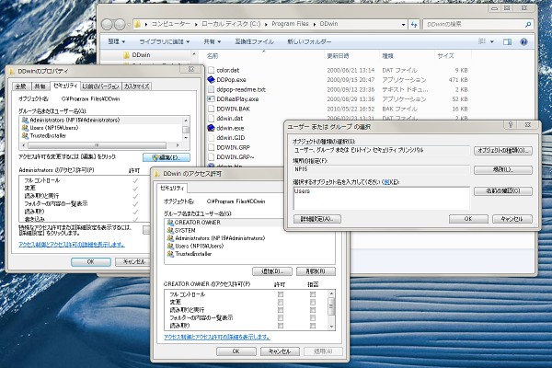Viewport: 552px width, 368px height.
Task: Open the ライブラリに追加 dropdown
Action: click(x=165, y=41)
